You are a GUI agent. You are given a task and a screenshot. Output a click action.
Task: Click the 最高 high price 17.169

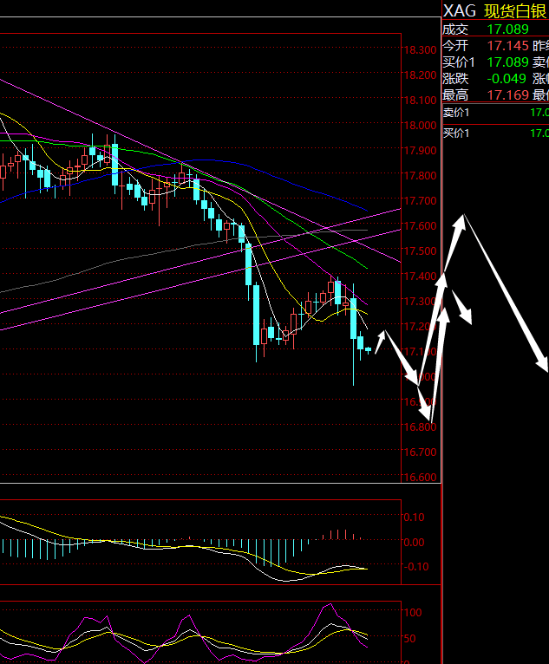point(508,94)
